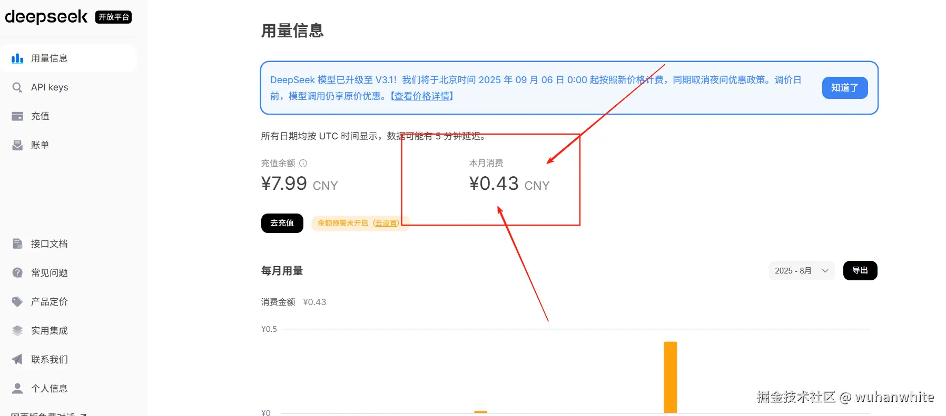Go recharge with the 去充值 button
The width and height of the screenshot is (946, 416).
282,223
